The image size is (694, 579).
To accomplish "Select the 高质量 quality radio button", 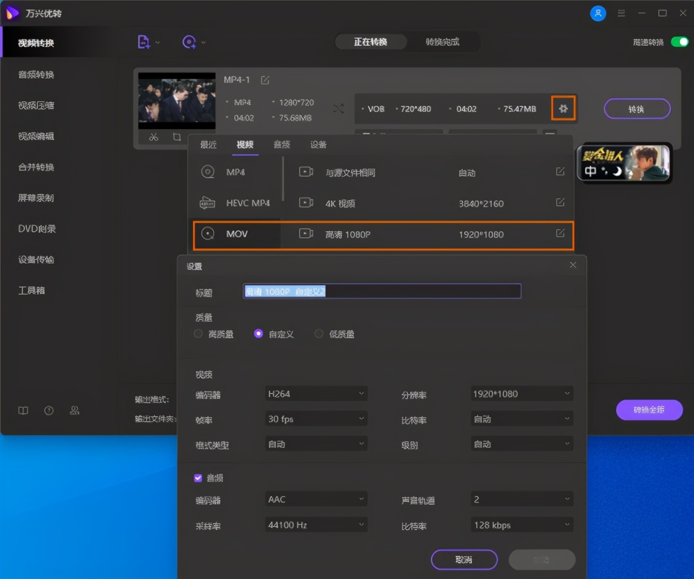I will pos(198,334).
